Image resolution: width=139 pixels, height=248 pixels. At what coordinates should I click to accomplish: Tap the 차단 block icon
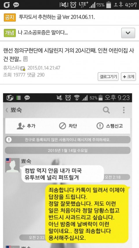[63, 126]
